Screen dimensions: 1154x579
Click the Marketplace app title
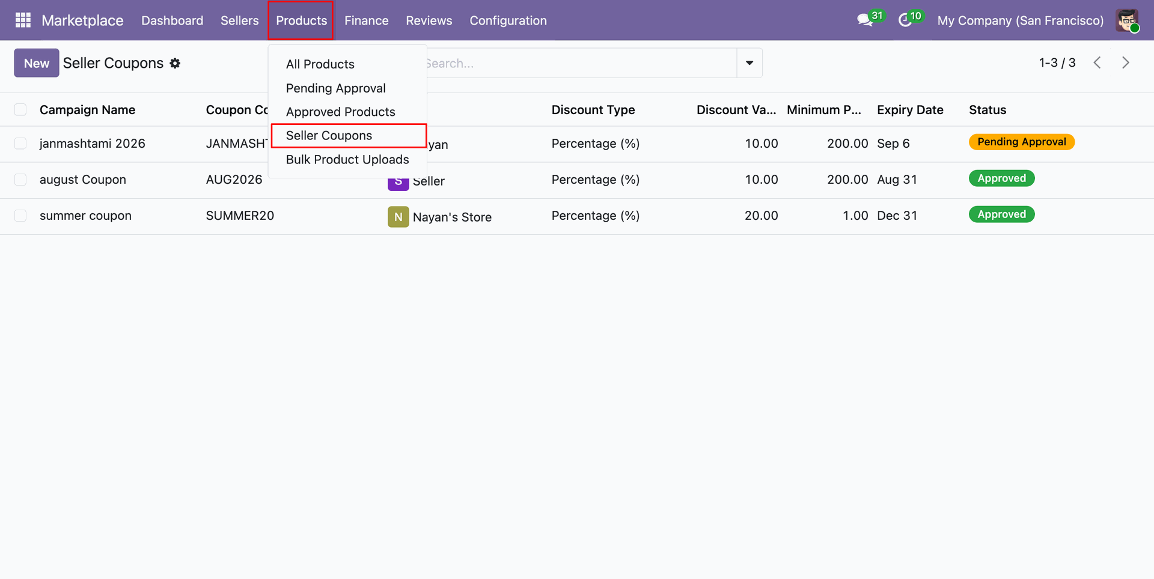[x=82, y=20]
